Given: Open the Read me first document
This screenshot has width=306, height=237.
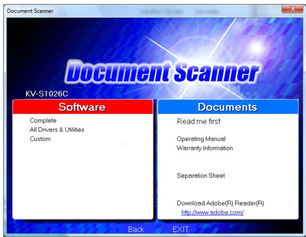Looking at the screenshot, I should pos(199,122).
